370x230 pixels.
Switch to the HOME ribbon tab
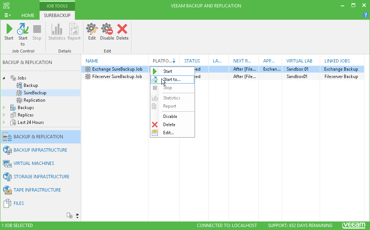tap(28, 16)
